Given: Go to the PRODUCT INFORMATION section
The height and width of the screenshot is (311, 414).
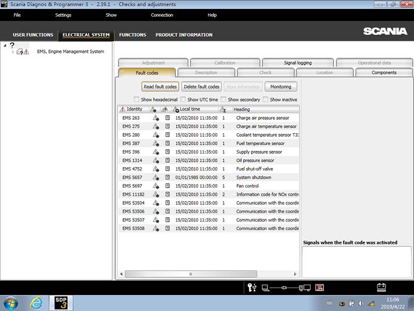Looking at the screenshot, I should pyautogui.click(x=184, y=35).
